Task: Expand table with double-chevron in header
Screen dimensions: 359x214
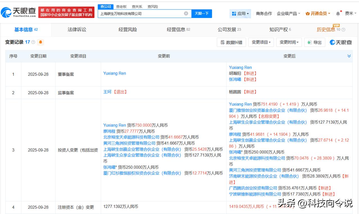Action: [x=349, y=56]
